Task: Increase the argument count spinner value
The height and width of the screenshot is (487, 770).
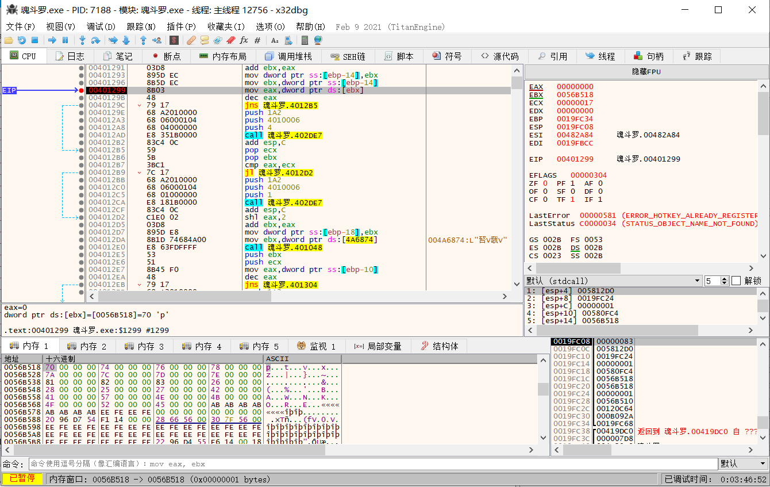Action: click(x=725, y=278)
